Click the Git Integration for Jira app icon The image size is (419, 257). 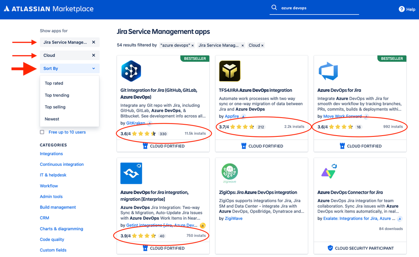(x=131, y=71)
